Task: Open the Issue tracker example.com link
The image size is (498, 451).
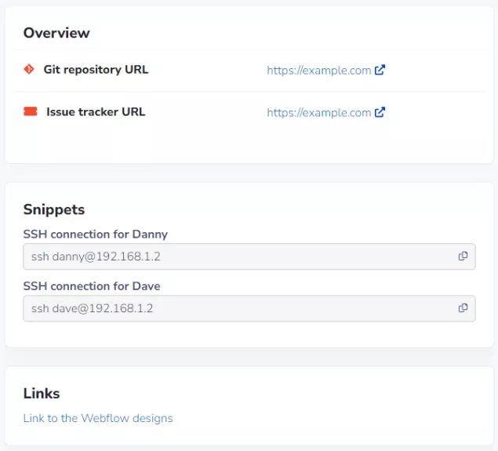Action: click(x=318, y=112)
